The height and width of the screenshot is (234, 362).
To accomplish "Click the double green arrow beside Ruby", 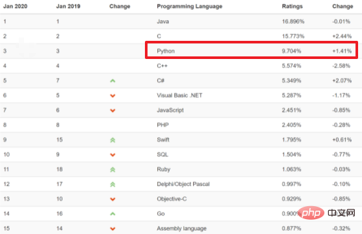I will [x=112, y=170].
